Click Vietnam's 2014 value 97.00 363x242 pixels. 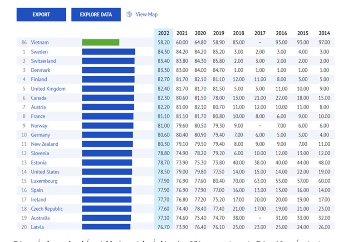[x=324, y=42]
